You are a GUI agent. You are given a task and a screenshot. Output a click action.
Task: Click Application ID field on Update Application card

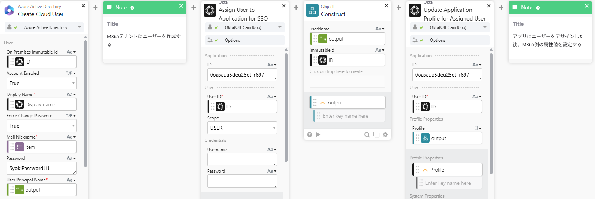pos(447,75)
